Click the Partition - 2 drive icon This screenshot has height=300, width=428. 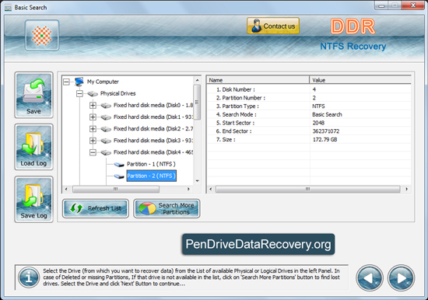click(x=119, y=176)
